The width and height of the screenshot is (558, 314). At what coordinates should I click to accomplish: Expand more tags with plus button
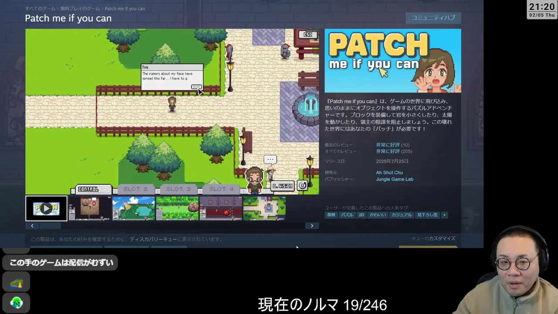(x=444, y=215)
